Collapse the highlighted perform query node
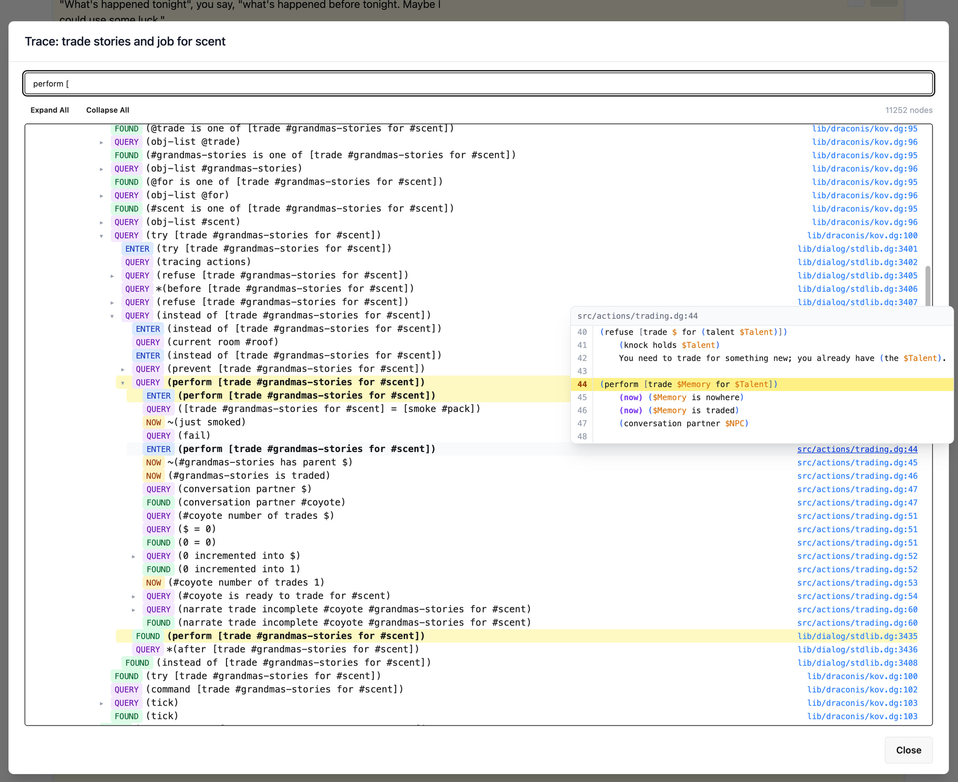This screenshot has width=958, height=782. (123, 383)
